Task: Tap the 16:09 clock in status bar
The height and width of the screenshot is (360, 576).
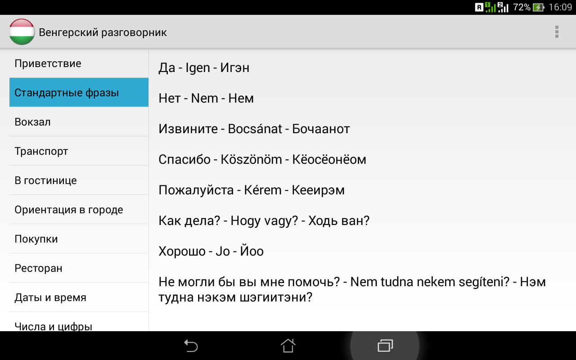Action: point(560,7)
